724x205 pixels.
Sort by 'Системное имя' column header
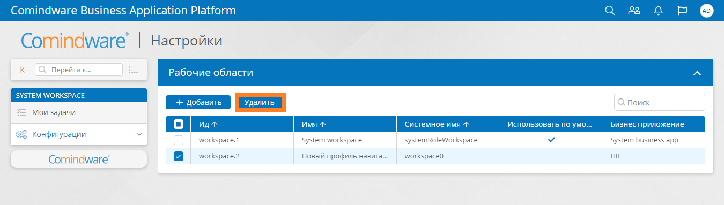coord(448,124)
